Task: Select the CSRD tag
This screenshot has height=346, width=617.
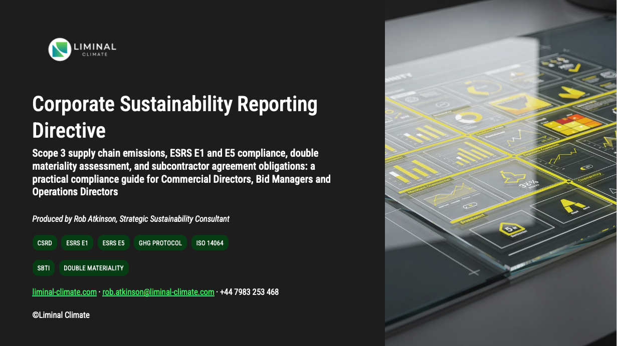Action: pyautogui.click(x=45, y=243)
